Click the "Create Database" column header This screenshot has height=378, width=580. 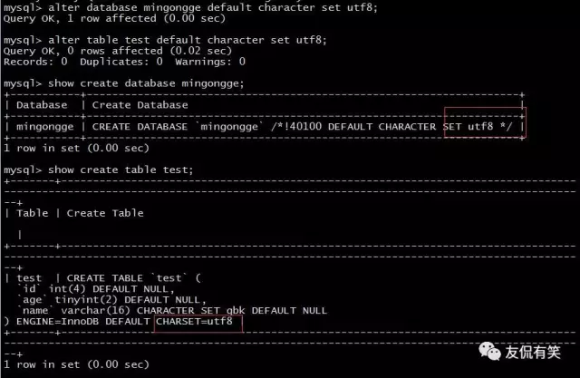click(x=140, y=105)
